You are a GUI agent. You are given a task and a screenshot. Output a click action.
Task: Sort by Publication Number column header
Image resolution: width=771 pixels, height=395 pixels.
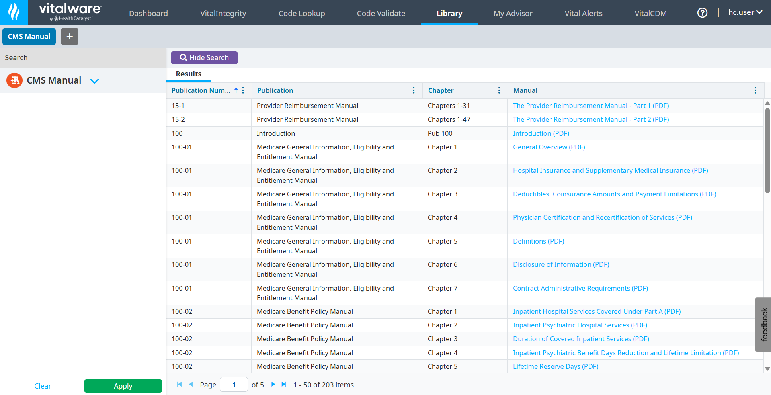coord(201,90)
